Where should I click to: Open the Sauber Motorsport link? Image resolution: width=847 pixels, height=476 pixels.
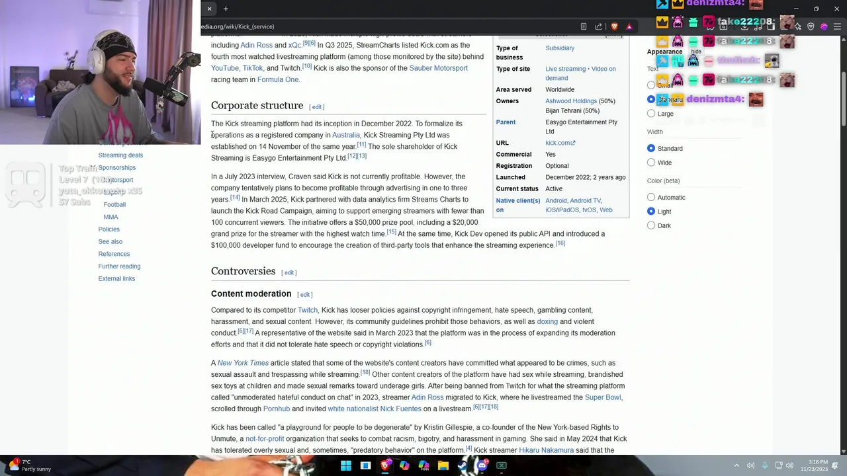click(x=438, y=68)
